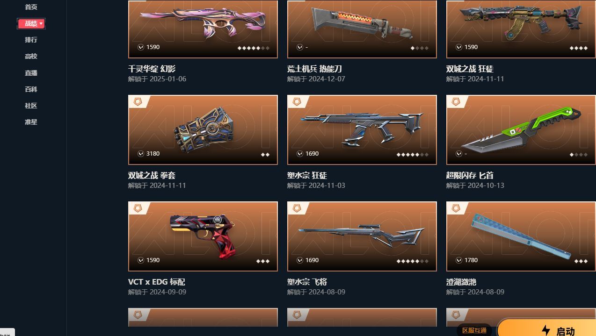Expand the 战绩 dropdown arrow in sidebar
Screen dimensions: 596x336
41,23
